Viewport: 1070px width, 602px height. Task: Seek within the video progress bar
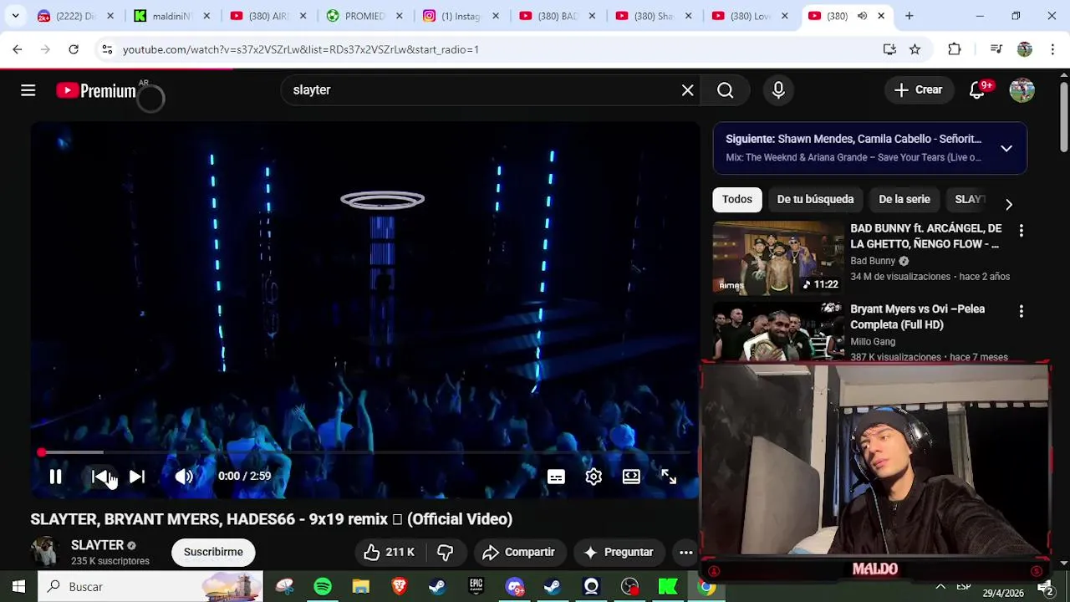click(365, 452)
